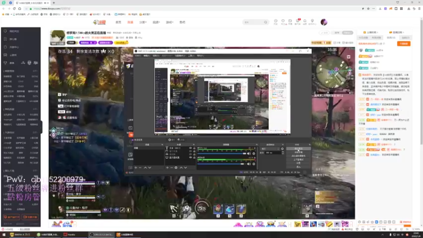The image size is (423, 238).
Task: Open scene transition type combo box in OBS
Action: pos(270,149)
